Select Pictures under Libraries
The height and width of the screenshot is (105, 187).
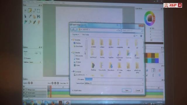[77, 62]
